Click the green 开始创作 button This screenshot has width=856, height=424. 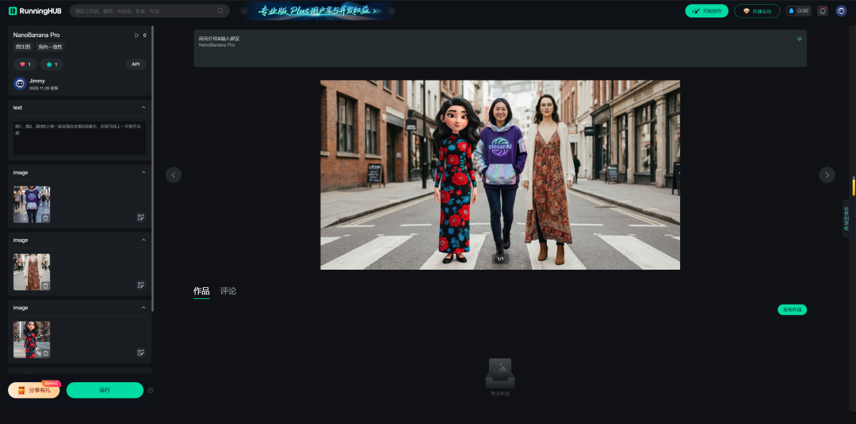coord(706,11)
